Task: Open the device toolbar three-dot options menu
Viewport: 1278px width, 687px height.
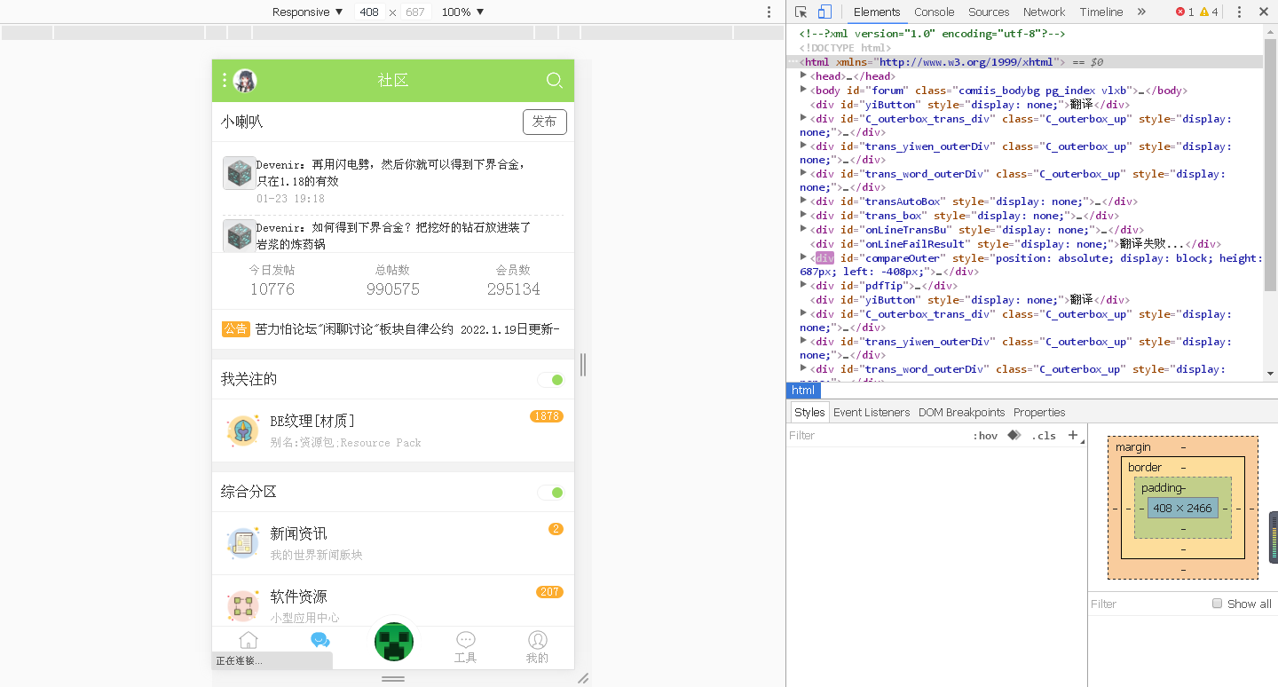Action: pyautogui.click(x=769, y=12)
